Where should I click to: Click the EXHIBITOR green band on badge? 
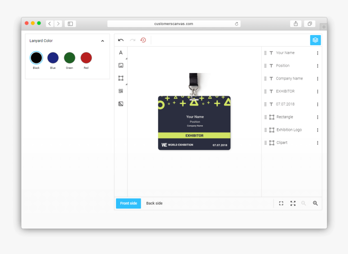point(194,136)
